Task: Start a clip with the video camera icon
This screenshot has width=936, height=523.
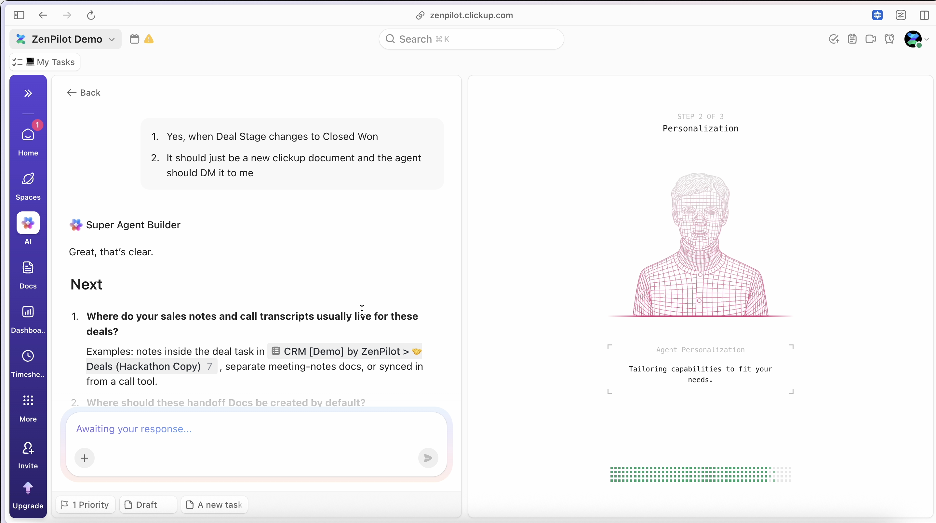Action: pyautogui.click(x=871, y=39)
